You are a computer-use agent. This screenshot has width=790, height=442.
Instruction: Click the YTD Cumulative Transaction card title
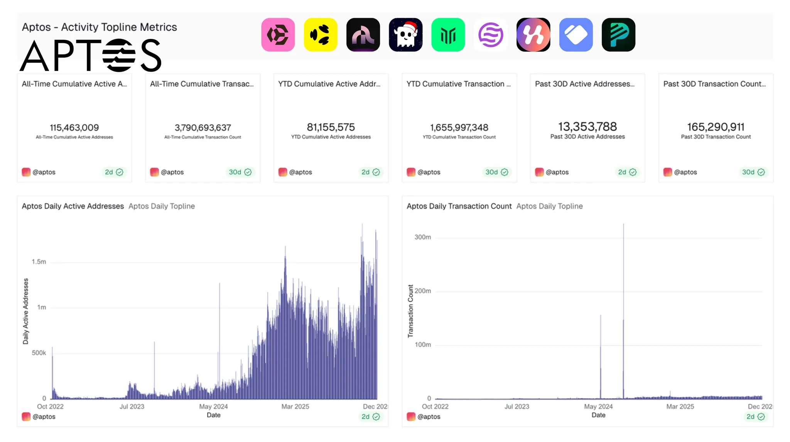(x=458, y=84)
